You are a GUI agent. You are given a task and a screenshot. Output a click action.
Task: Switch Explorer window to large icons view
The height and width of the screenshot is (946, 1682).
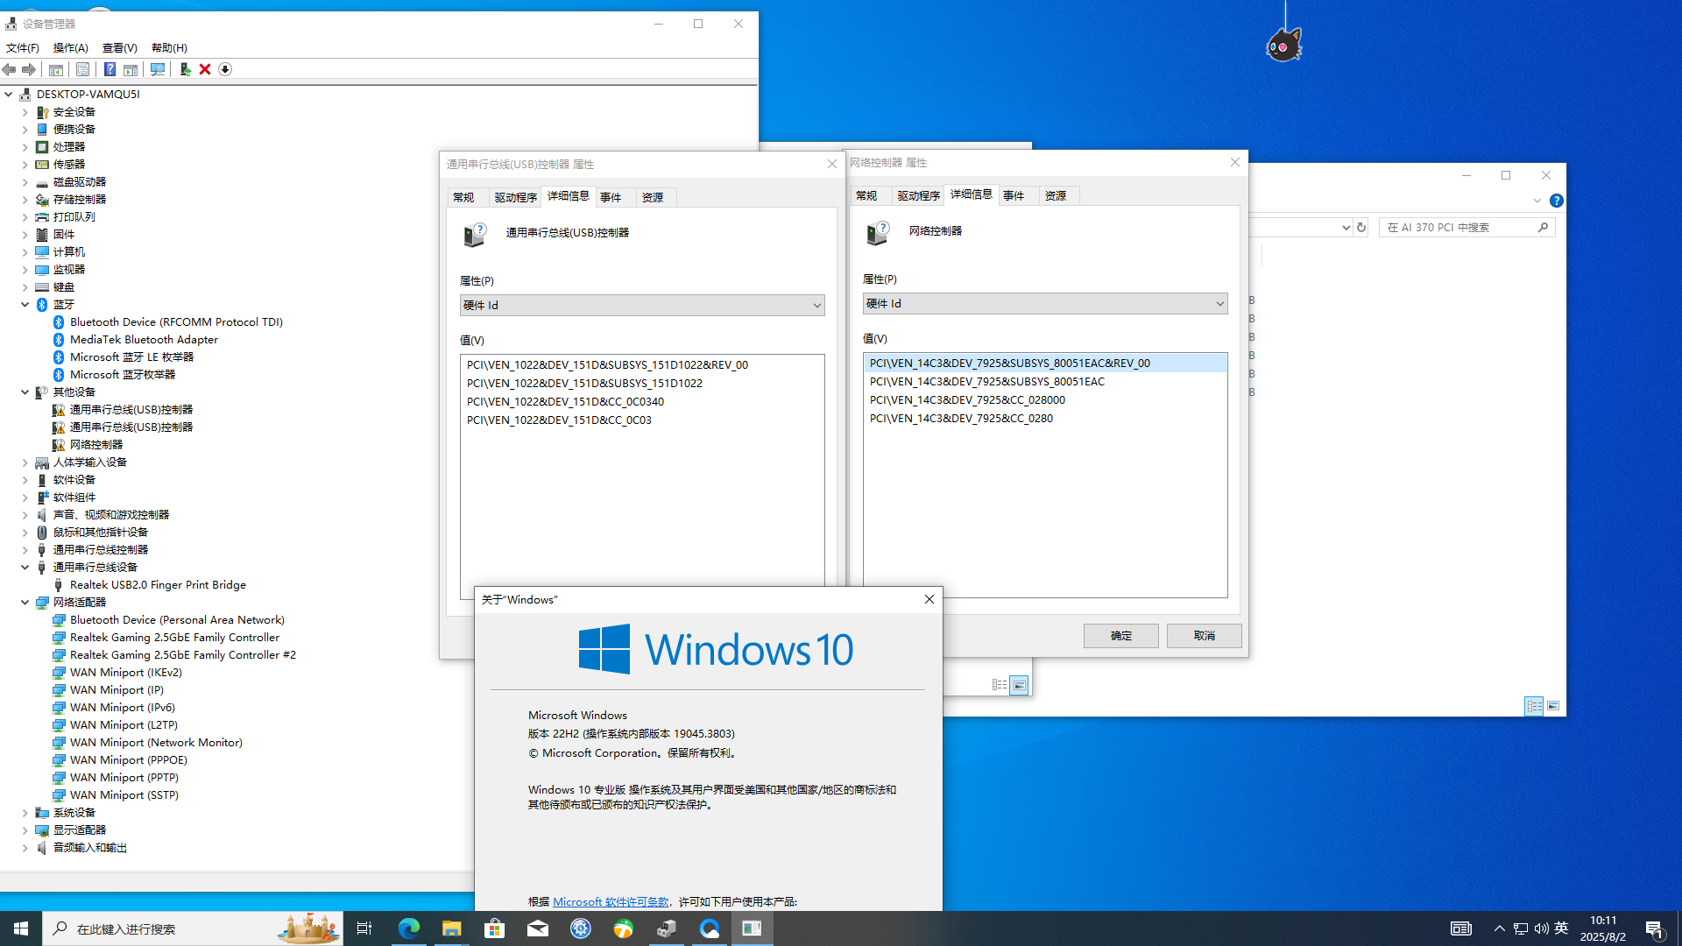1553,706
